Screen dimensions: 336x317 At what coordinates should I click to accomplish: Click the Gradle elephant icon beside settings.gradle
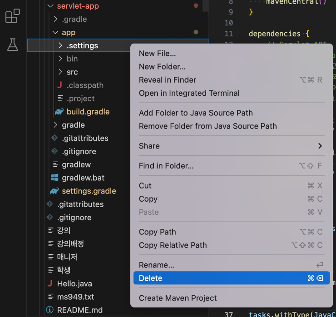(x=54, y=191)
